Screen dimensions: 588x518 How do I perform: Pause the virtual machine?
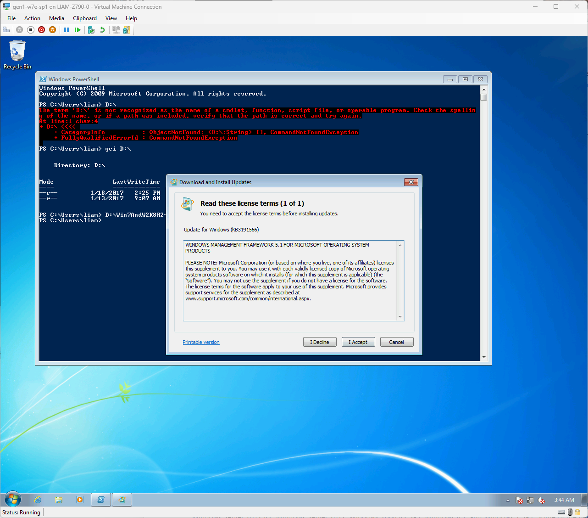67,30
